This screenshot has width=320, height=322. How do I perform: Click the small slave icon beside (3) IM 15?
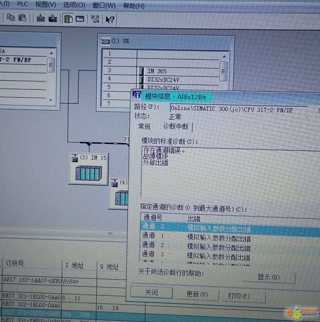75,158
